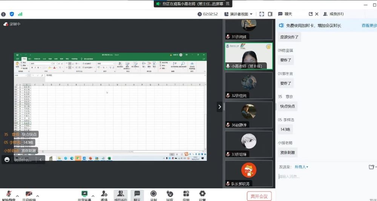
Task: Click the red Leave Meeting button
Action: (259, 196)
